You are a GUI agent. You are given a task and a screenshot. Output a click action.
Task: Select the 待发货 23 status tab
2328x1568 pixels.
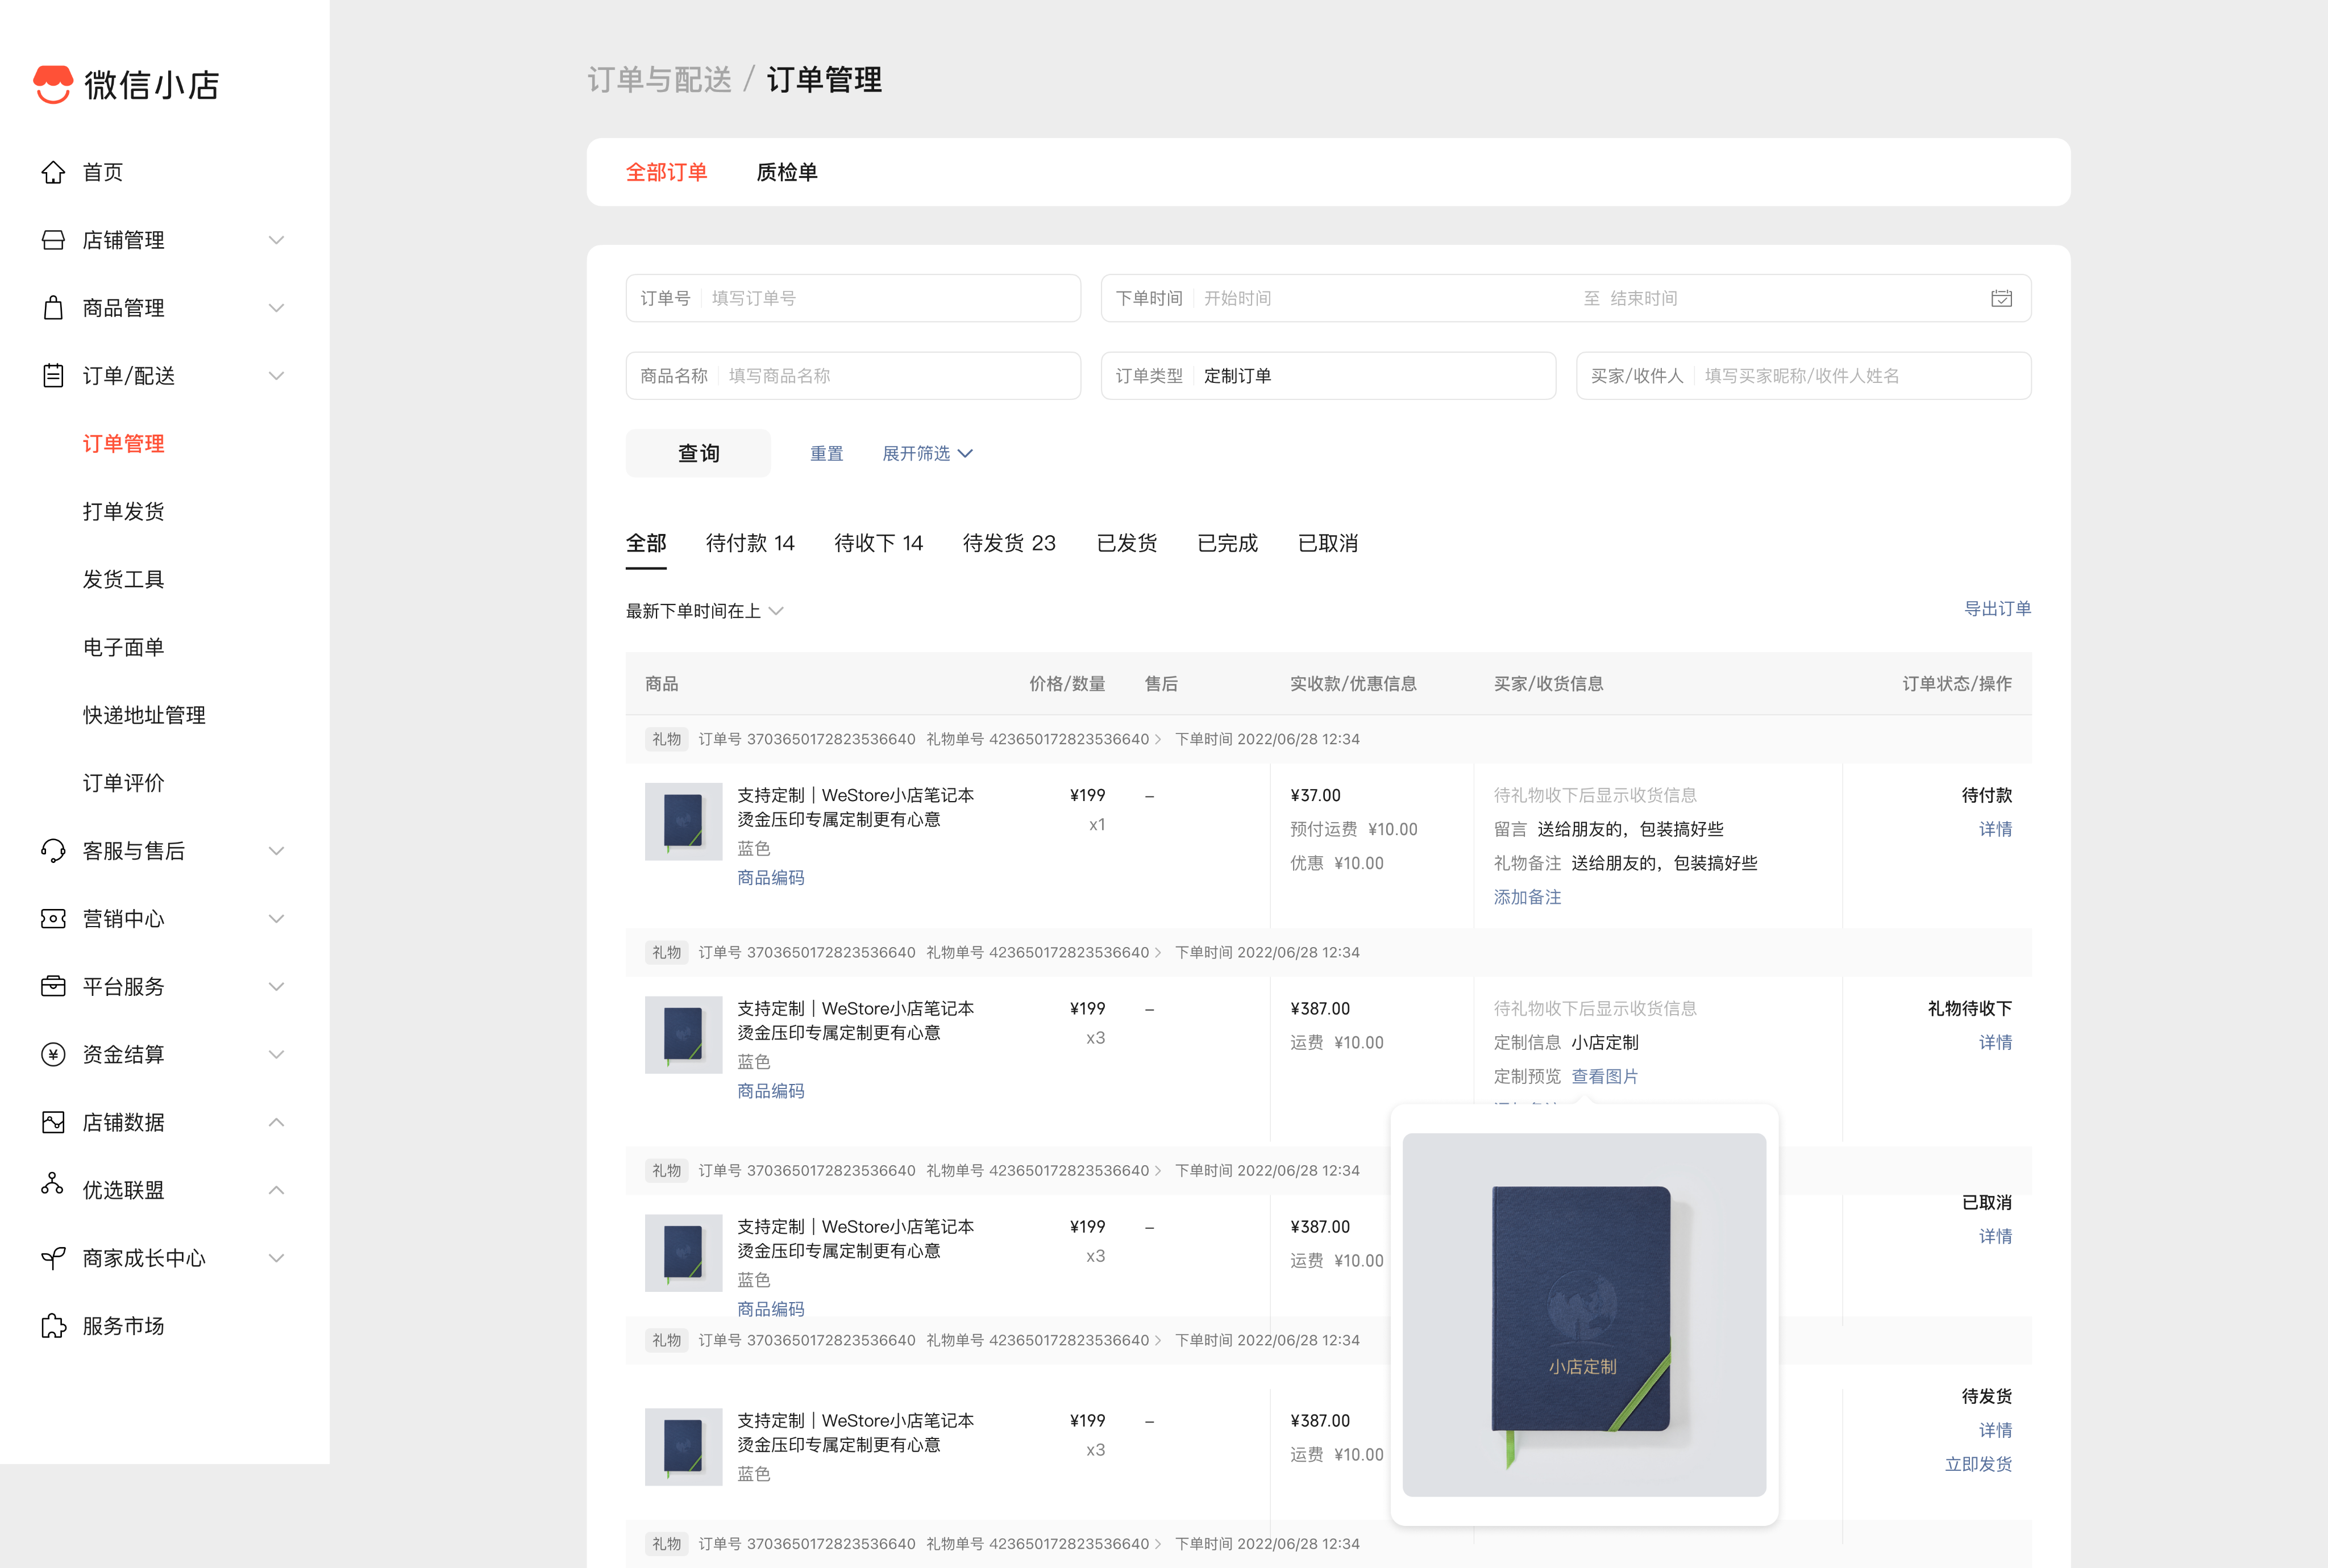(x=1008, y=543)
